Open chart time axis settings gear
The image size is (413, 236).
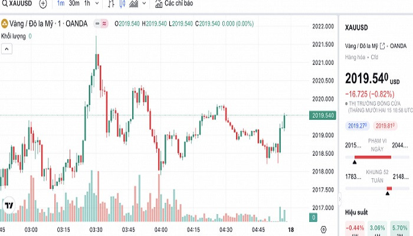pos(323,228)
